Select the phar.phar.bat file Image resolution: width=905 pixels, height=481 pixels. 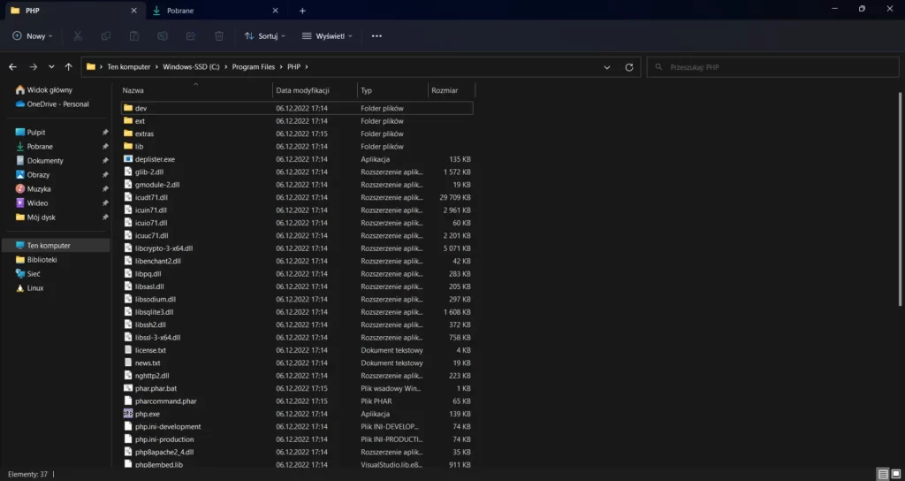[297, 389]
